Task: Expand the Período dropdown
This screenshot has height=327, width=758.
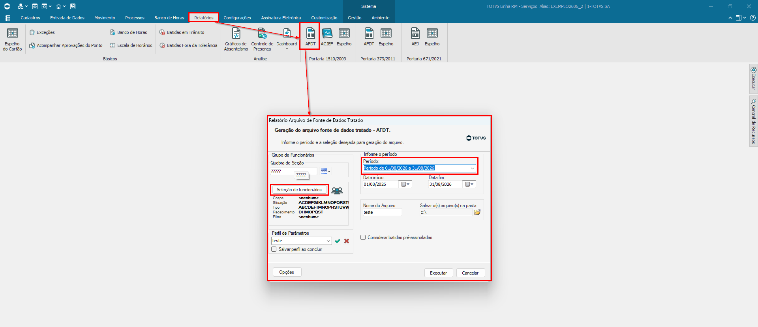Action: (472, 168)
